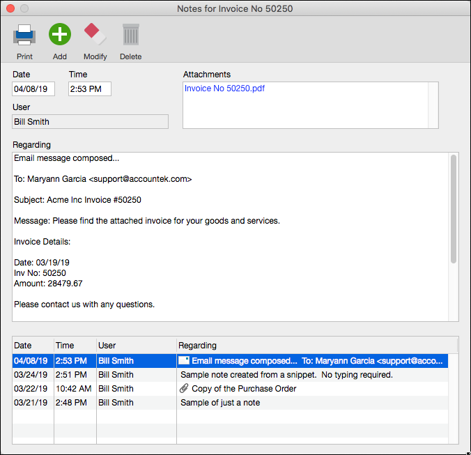Click the User column header in list
Viewport: 471px width, 455px height.
coord(136,346)
